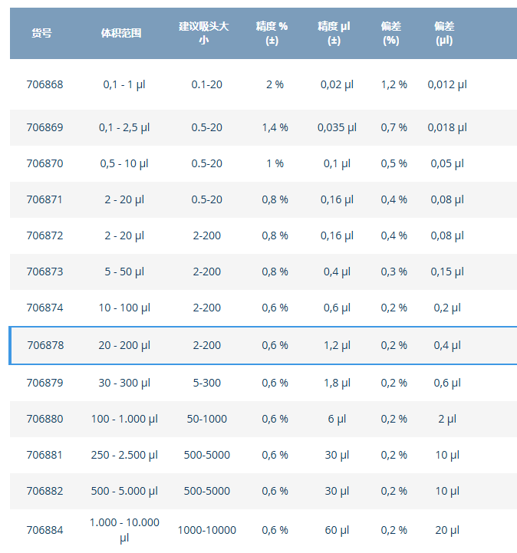Screen dimensions: 517x553
Task: Select the 0,035 µl precision cell
Action: [x=337, y=127]
